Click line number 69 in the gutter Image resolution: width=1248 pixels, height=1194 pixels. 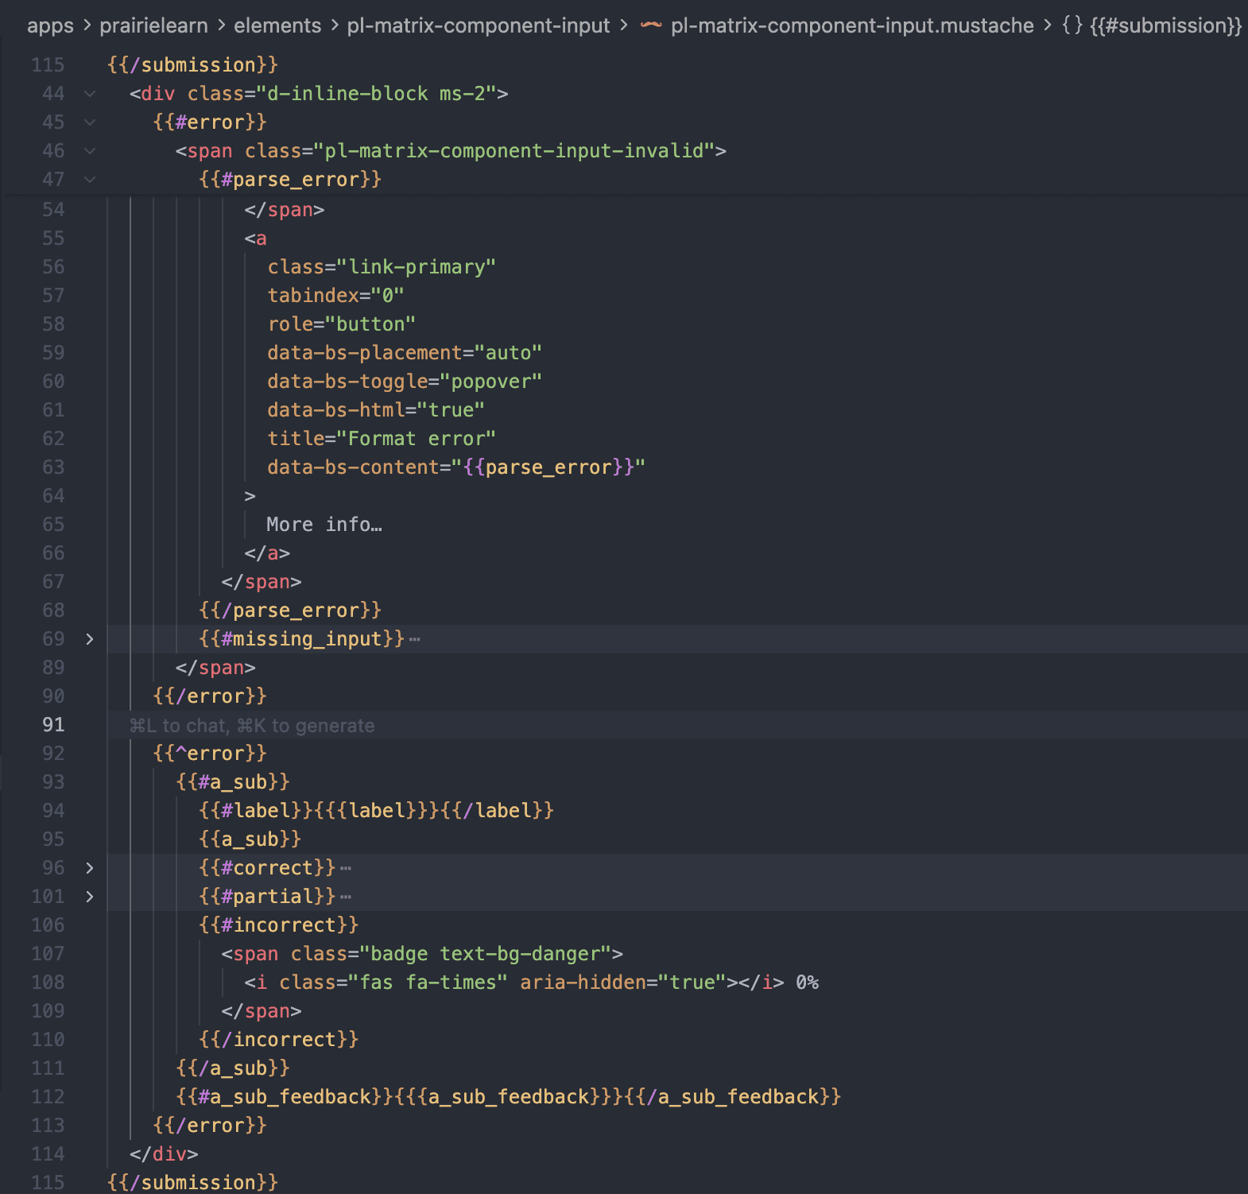[x=53, y=639]
